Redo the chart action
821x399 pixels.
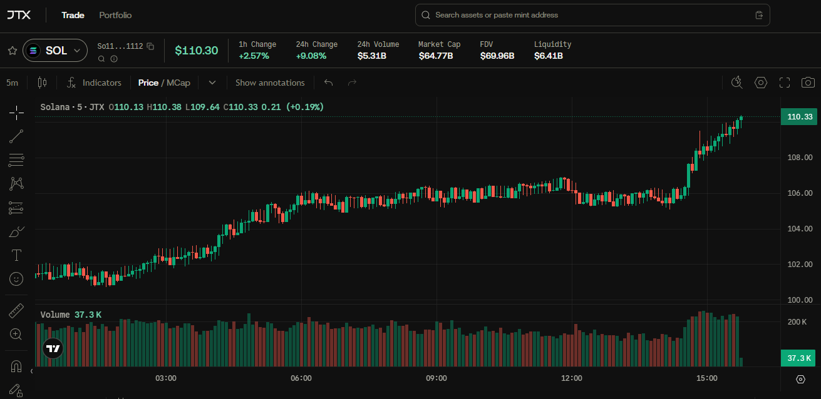pos(352,83)
